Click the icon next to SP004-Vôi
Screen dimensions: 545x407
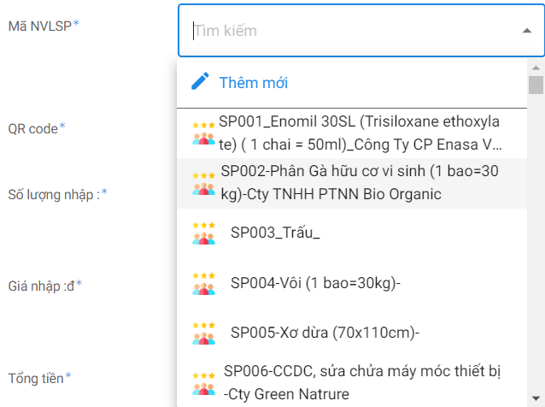pyautogui.click(x=203, y=282)
